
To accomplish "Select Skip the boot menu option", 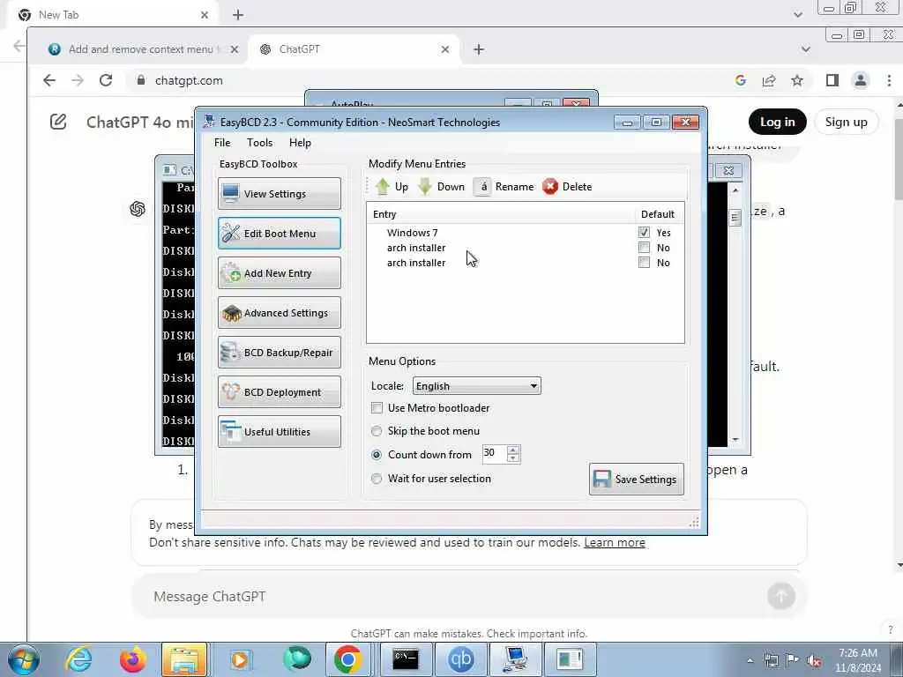I will (x=377, y=430).
